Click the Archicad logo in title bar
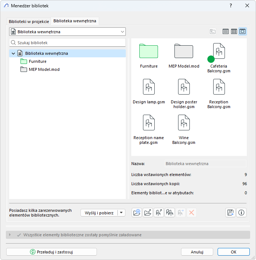Viewport: 256px width, 260px height. 6,5
